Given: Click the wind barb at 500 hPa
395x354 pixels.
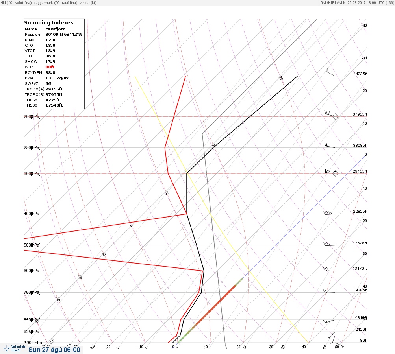Looking at the screenshot, I should (x=329, y=244).
